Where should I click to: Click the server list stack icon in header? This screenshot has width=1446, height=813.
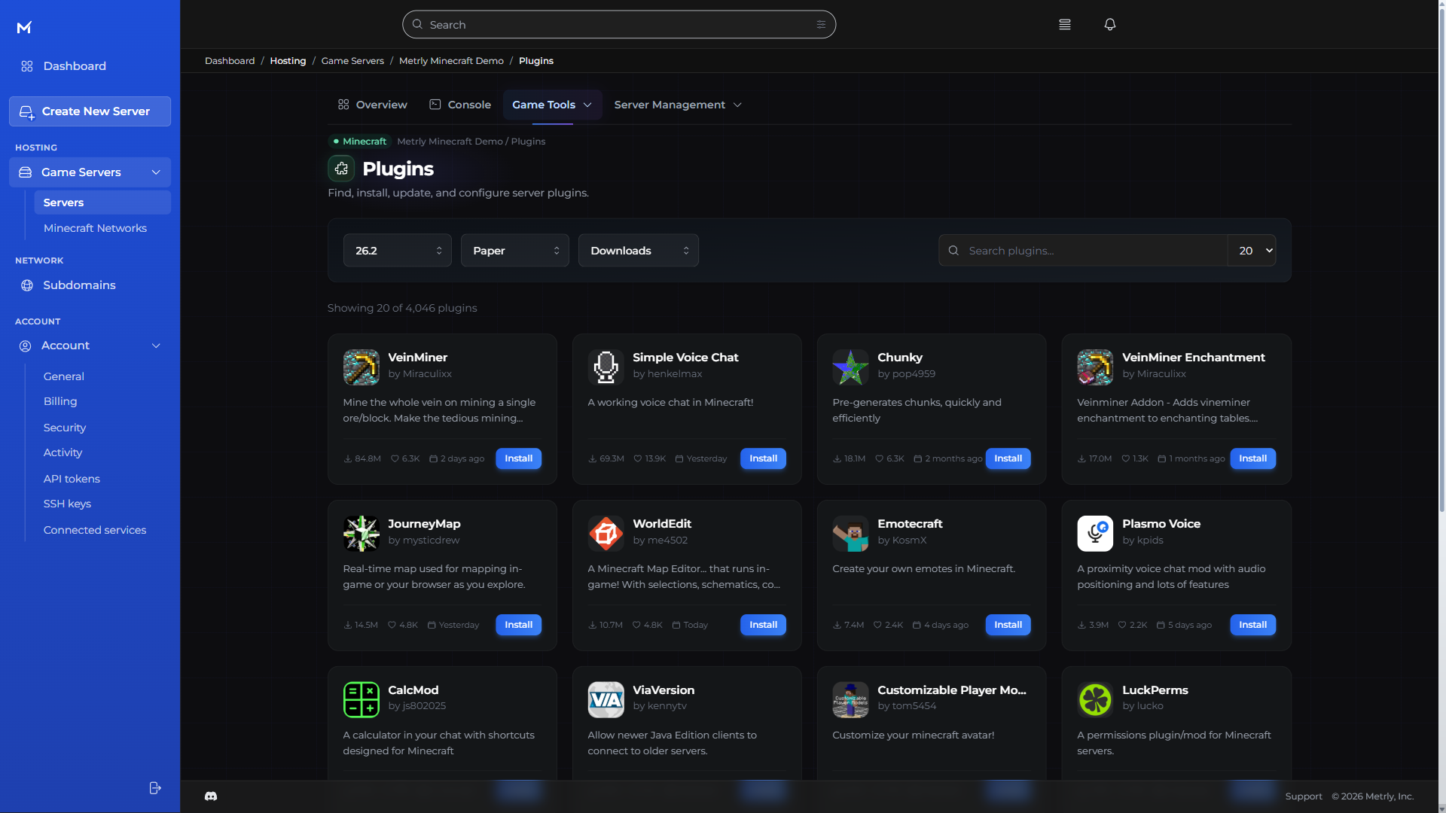click(1064, 25)
